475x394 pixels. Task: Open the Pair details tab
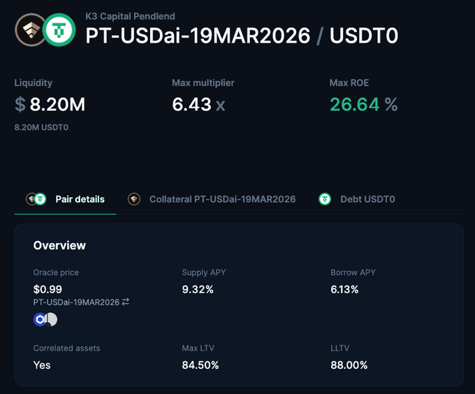pos(80,200)
